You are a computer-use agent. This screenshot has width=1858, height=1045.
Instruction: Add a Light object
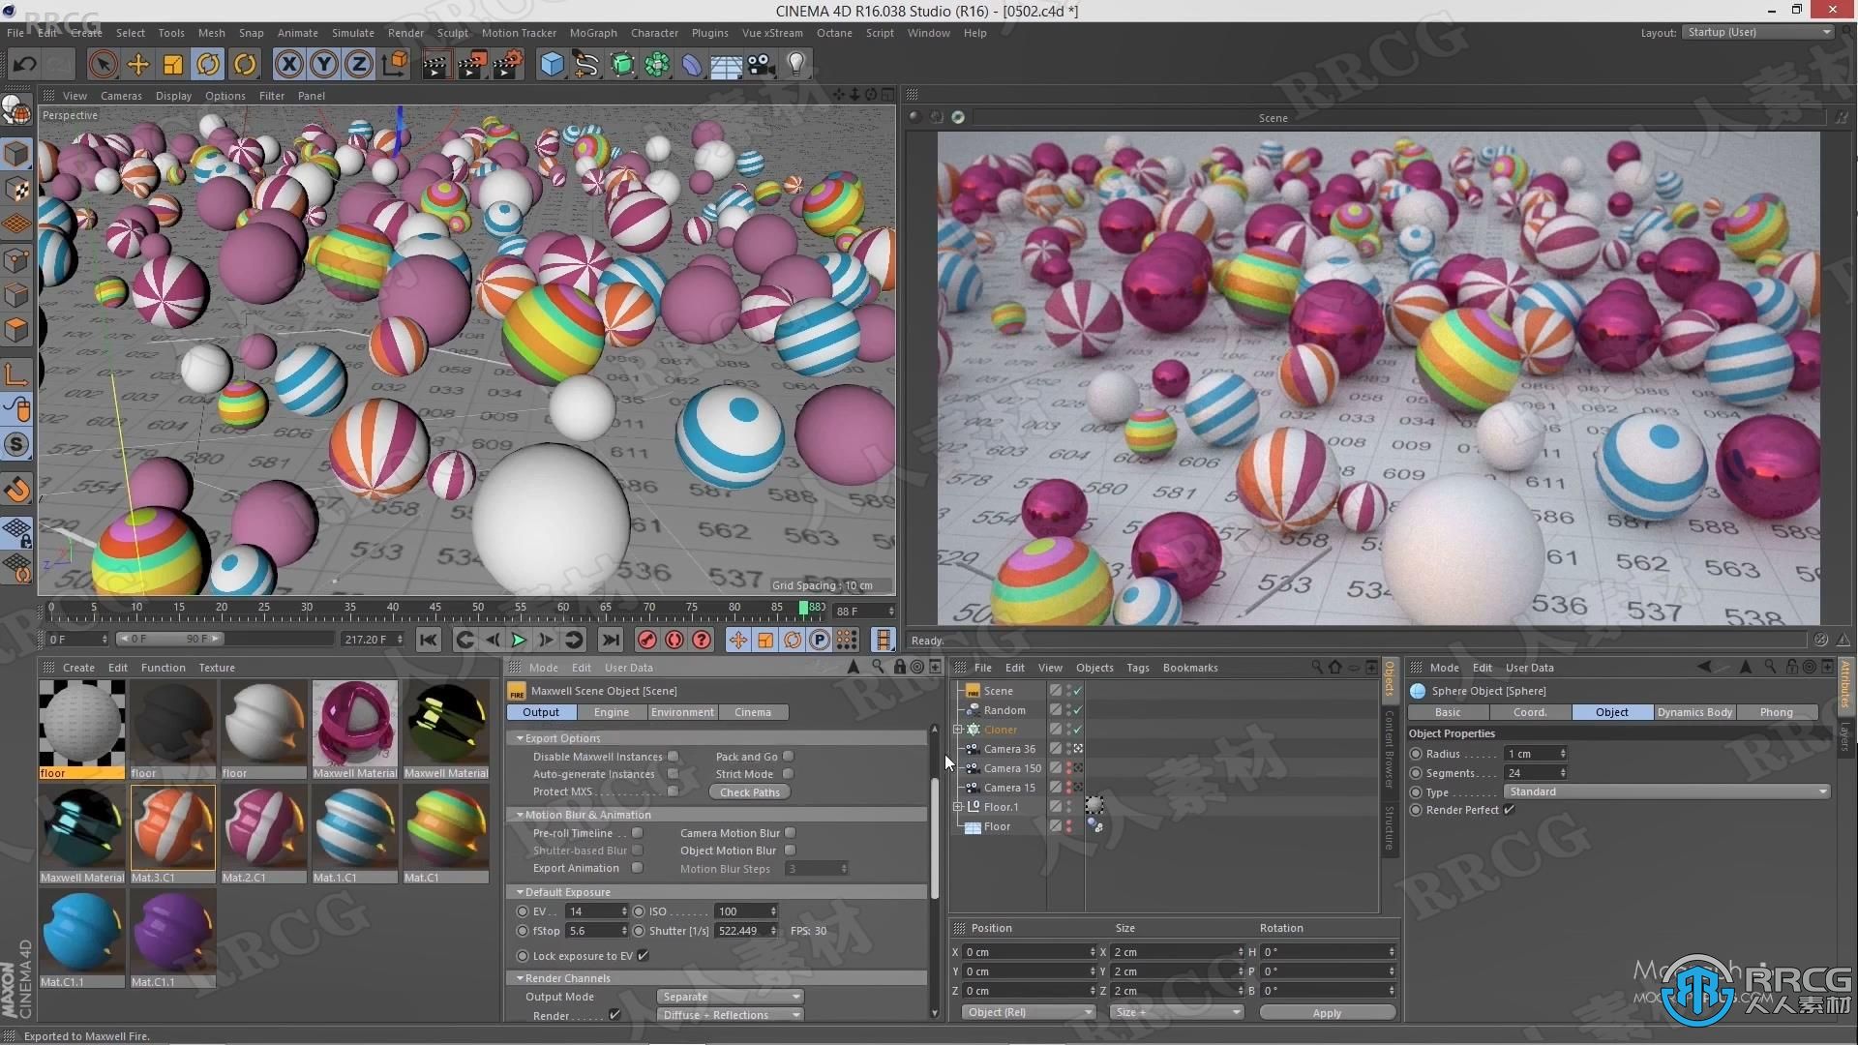click(x=796, y=65)
